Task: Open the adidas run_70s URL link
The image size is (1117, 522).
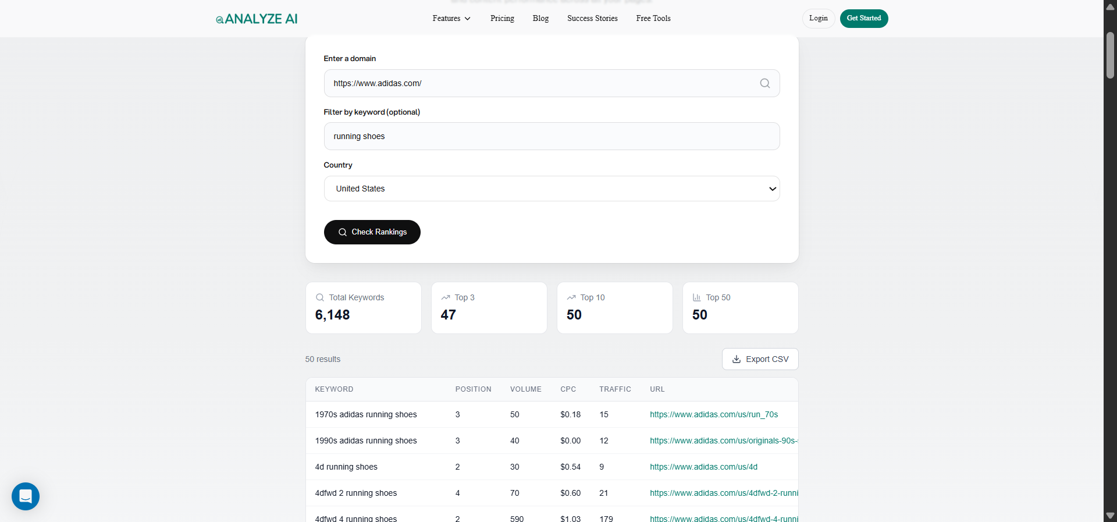Action: (714, 414)
